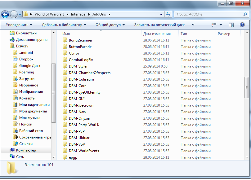Expand subfolders arrow after Interface breadcrumb
The width and height of the screenshot is (251, 180).
point(89,14)
